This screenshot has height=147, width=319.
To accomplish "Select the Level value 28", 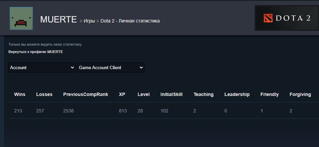I will 140,111.
